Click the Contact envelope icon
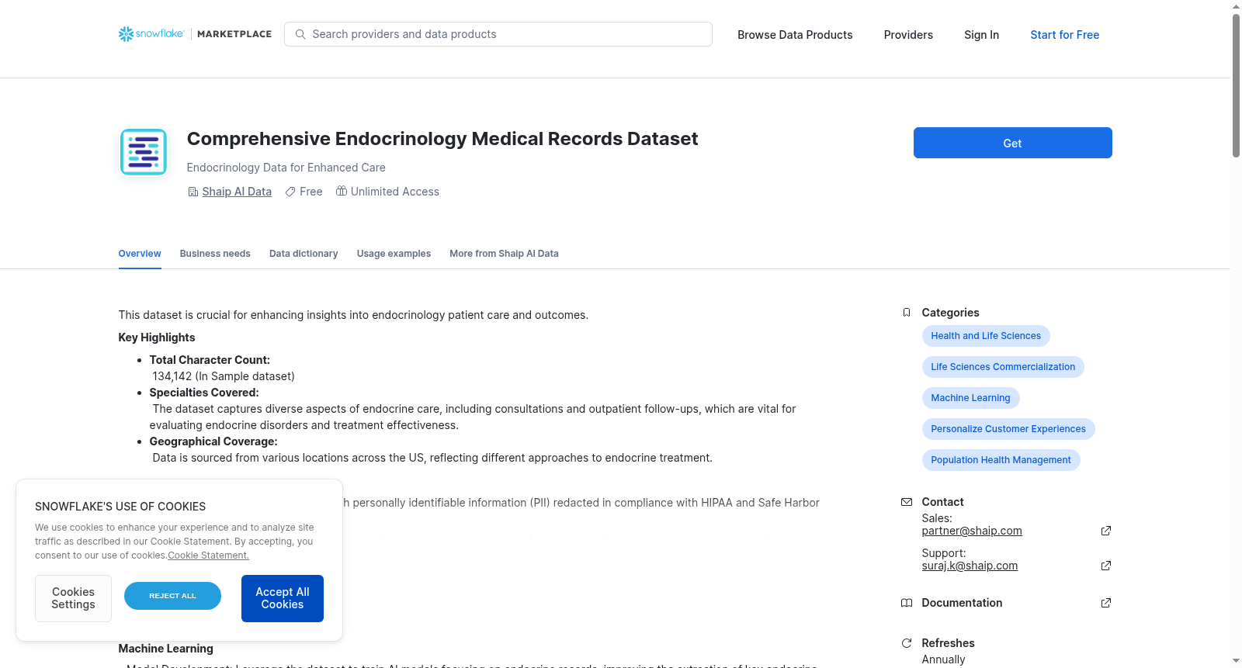Screen dimensions: 1242x668 [x=907, y=502]
